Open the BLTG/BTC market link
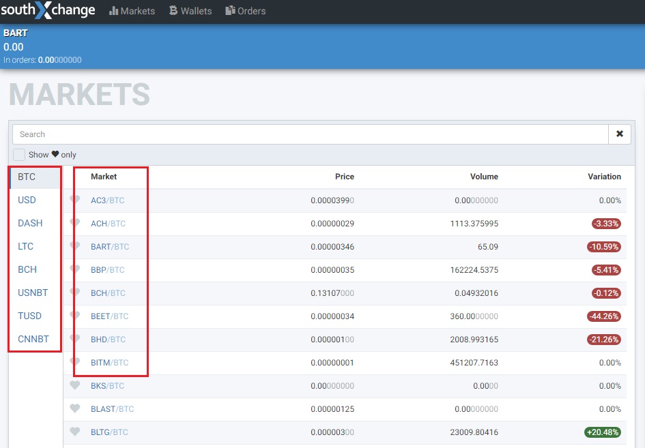The height and width of the screenshot is (448, 645). (109, 432)
